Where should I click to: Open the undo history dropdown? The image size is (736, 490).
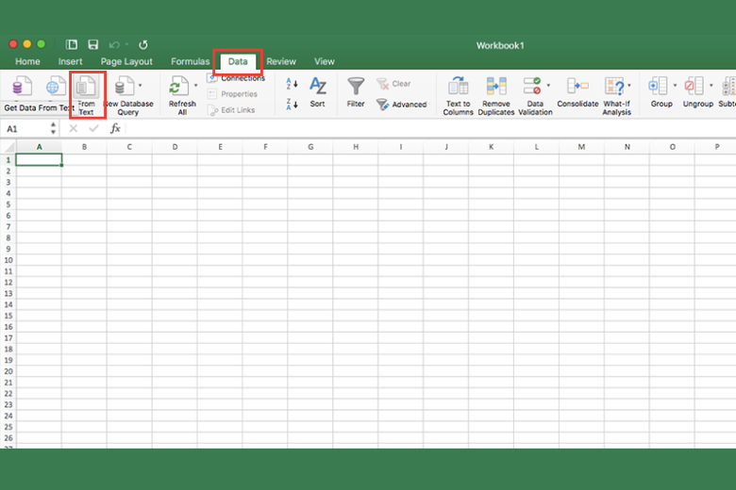coord(126,44)
